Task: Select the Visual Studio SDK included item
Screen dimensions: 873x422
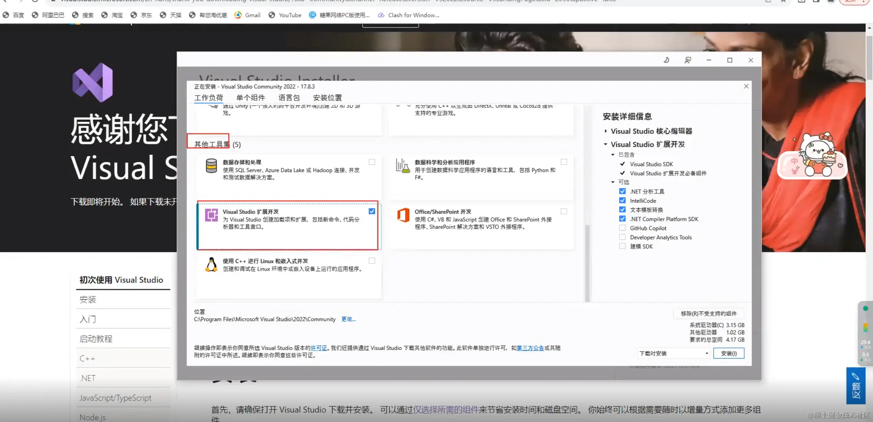Action: click(651, 164)
